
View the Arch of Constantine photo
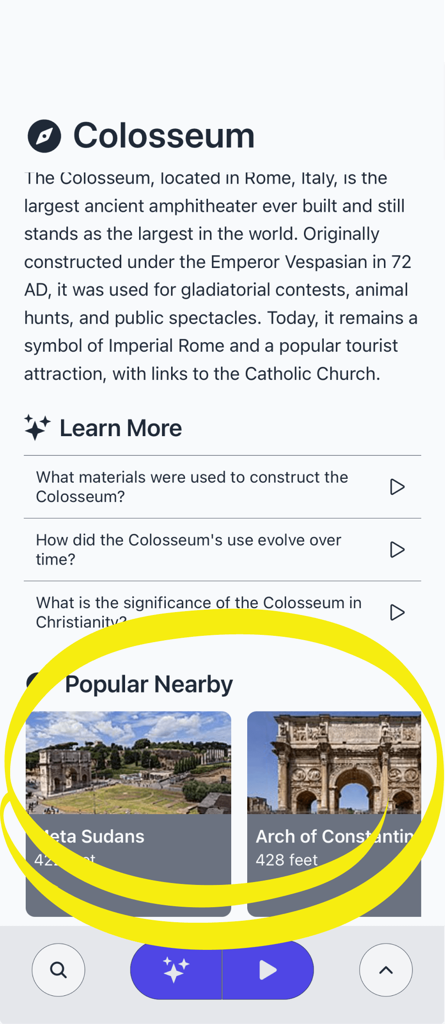point(334,762)
